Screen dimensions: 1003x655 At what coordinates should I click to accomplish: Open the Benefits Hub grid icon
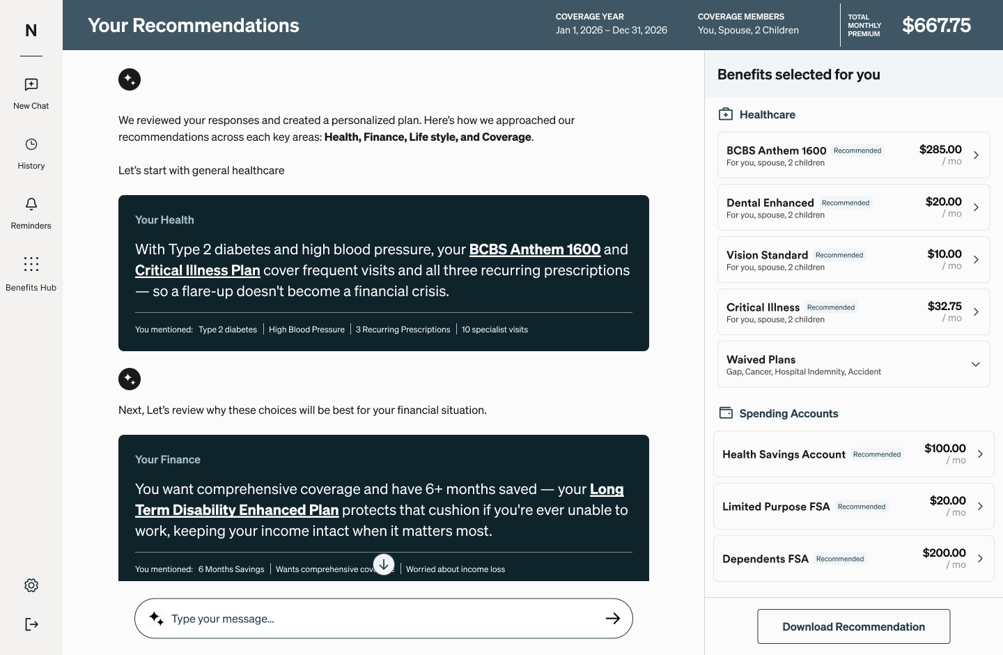pos(31,264)
